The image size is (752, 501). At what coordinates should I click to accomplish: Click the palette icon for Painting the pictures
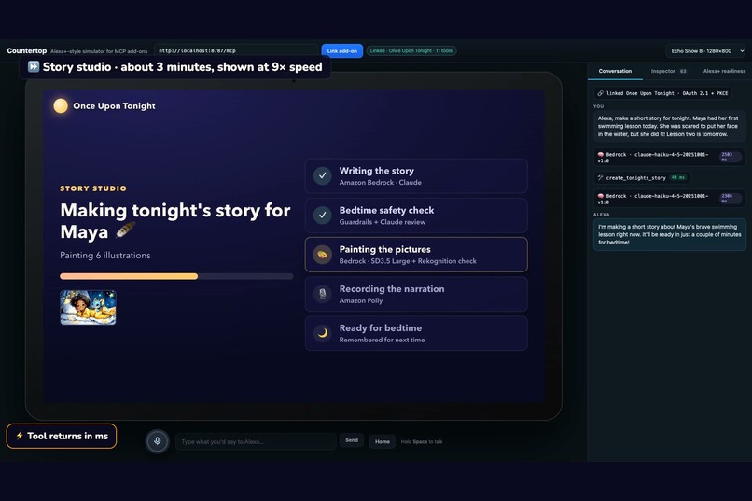point(323,255)
